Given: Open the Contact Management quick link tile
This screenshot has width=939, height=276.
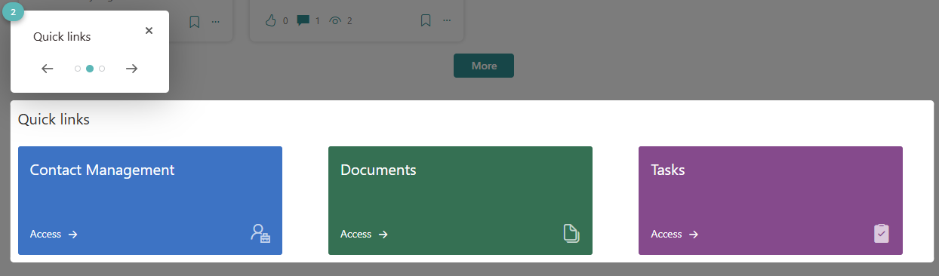Looking at the screenshot, I should [x=150, y=201].
